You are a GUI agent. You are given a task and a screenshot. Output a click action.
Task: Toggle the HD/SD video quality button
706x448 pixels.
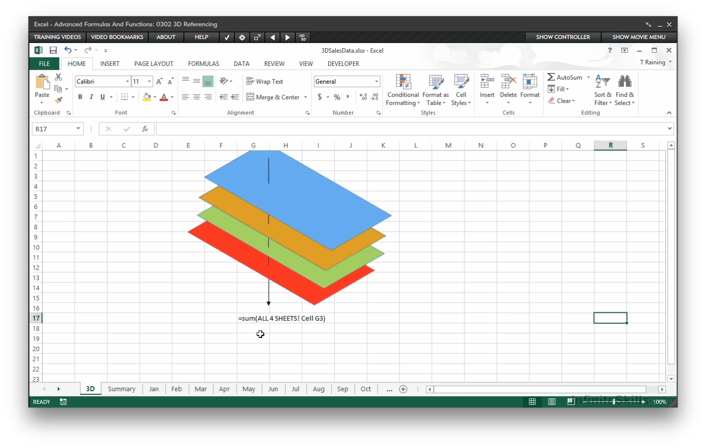tap(303, 37)
